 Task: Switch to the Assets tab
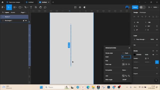[13, 12]
